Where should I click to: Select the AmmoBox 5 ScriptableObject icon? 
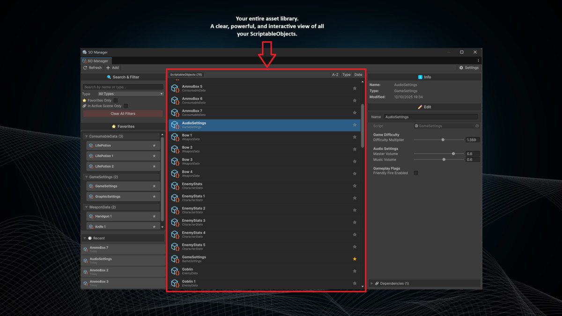tap(175, 88)
